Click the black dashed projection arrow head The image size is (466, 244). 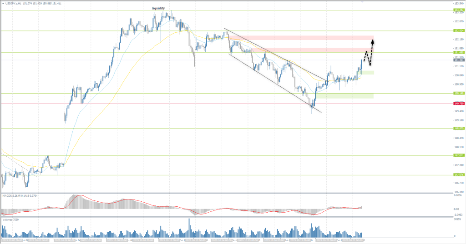click(x=373, y=41)
